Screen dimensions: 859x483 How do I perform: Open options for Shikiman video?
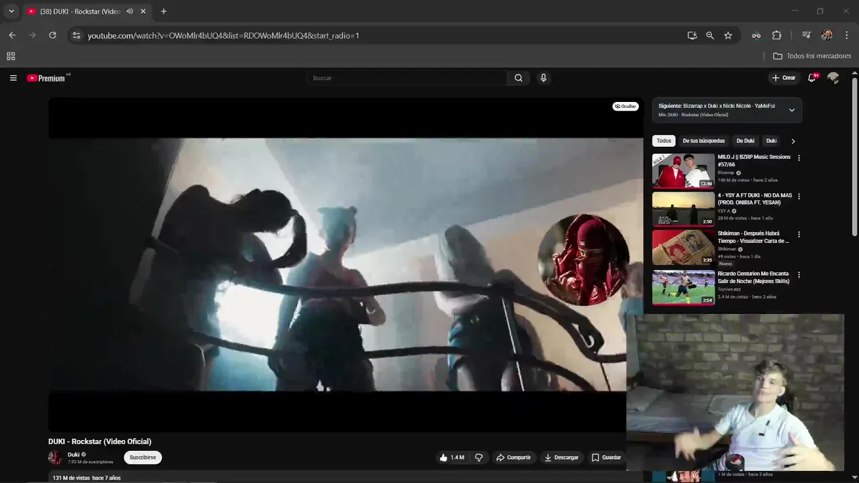(799, 235)
